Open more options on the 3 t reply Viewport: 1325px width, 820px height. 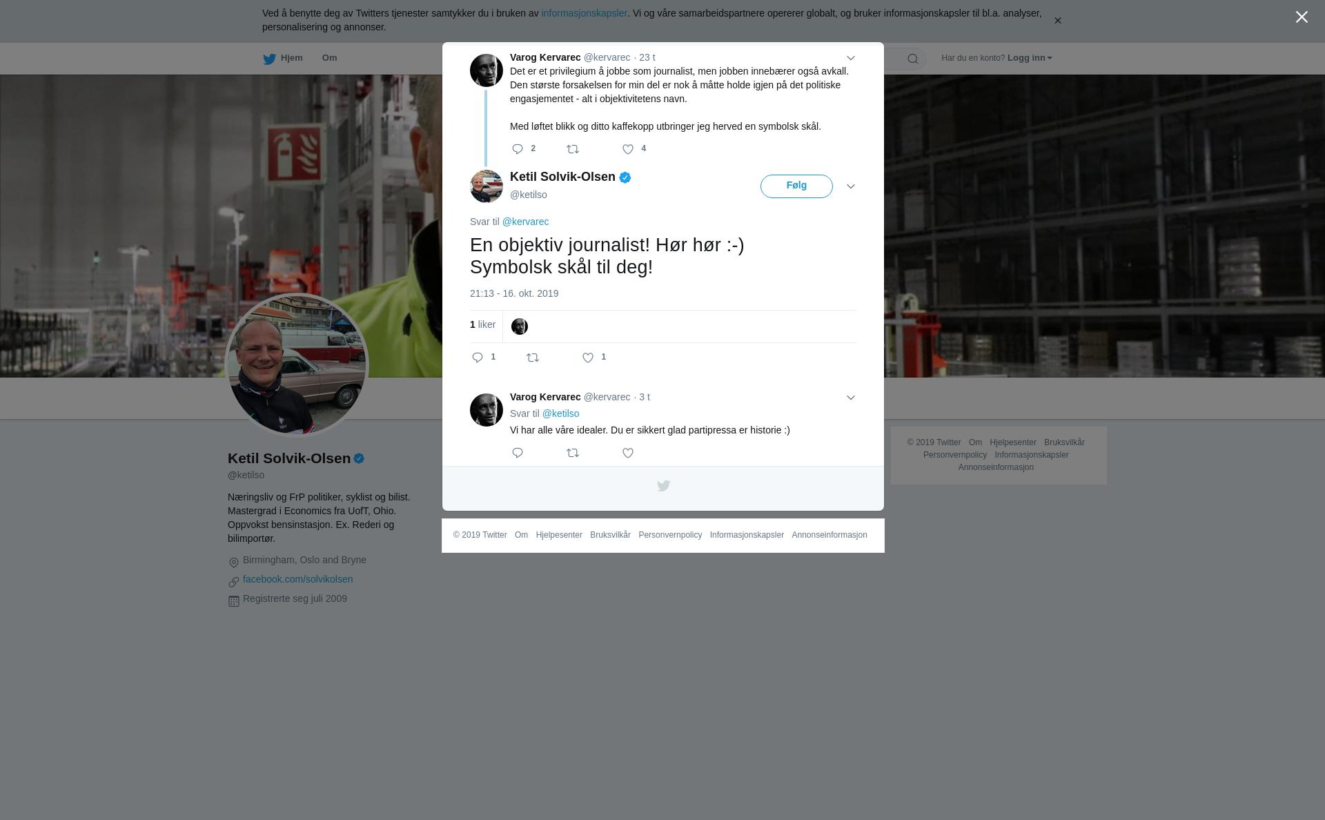pyautogui.click(x=851, y=398)
